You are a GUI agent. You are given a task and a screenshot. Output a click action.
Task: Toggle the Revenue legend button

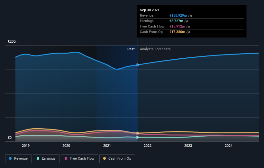tap(18, 159)
